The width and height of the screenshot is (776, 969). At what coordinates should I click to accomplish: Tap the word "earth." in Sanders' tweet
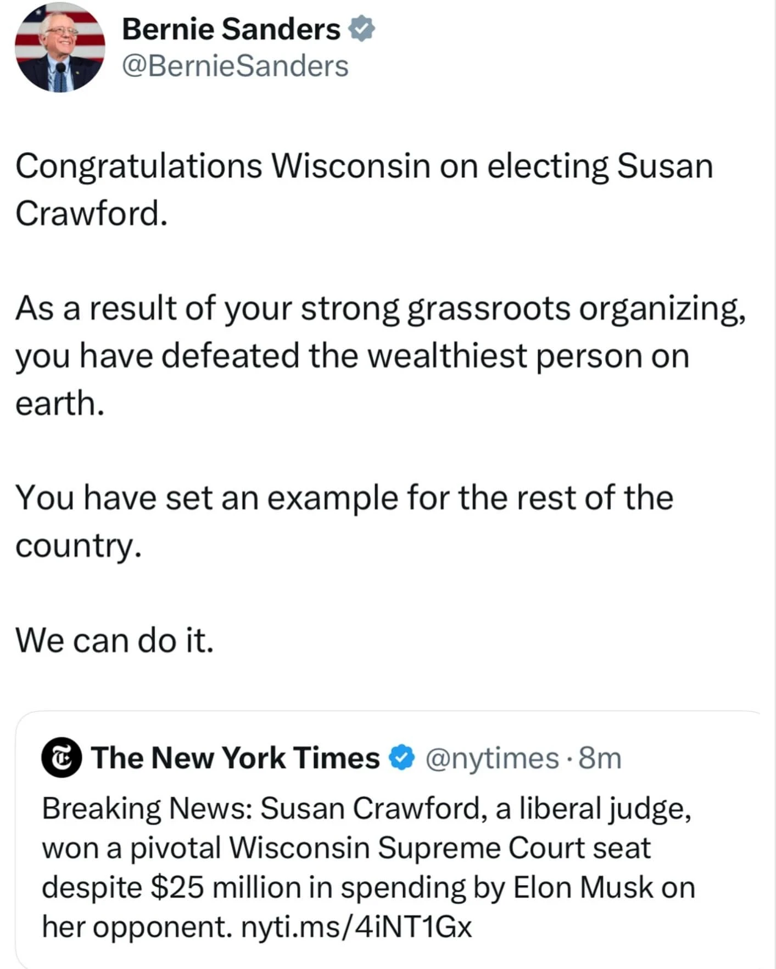60,403
